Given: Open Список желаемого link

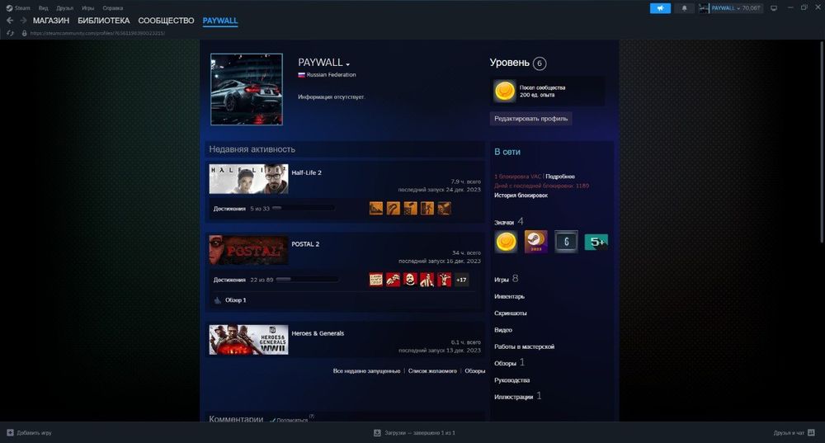Looking at the screenshot, I should (432, 371).
